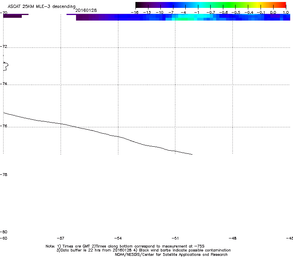Screen dimensions: 293x257
Task: Click the -10 color scale label
Action: [x=160, y=13]
